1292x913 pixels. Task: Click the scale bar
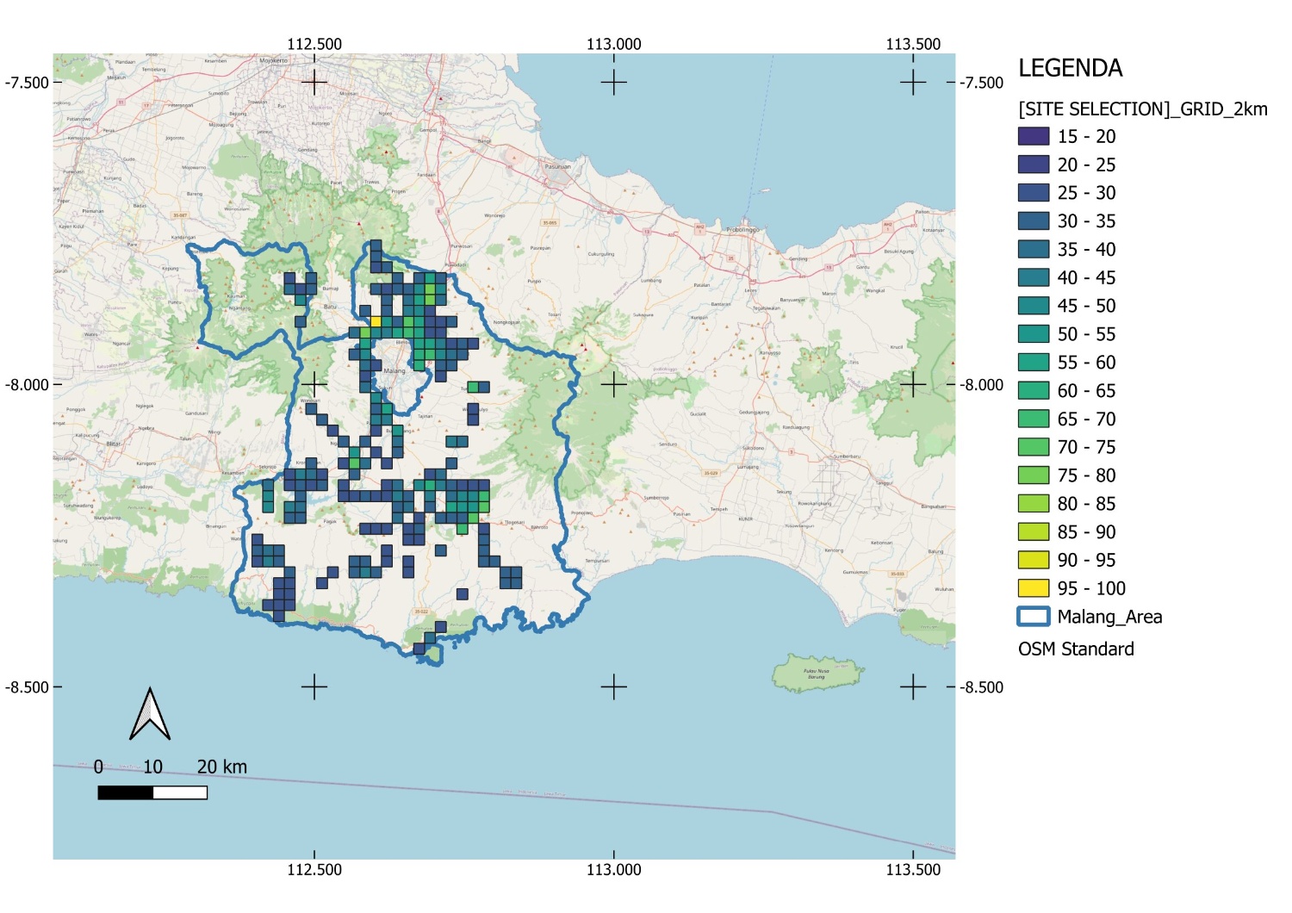point(153,791)
